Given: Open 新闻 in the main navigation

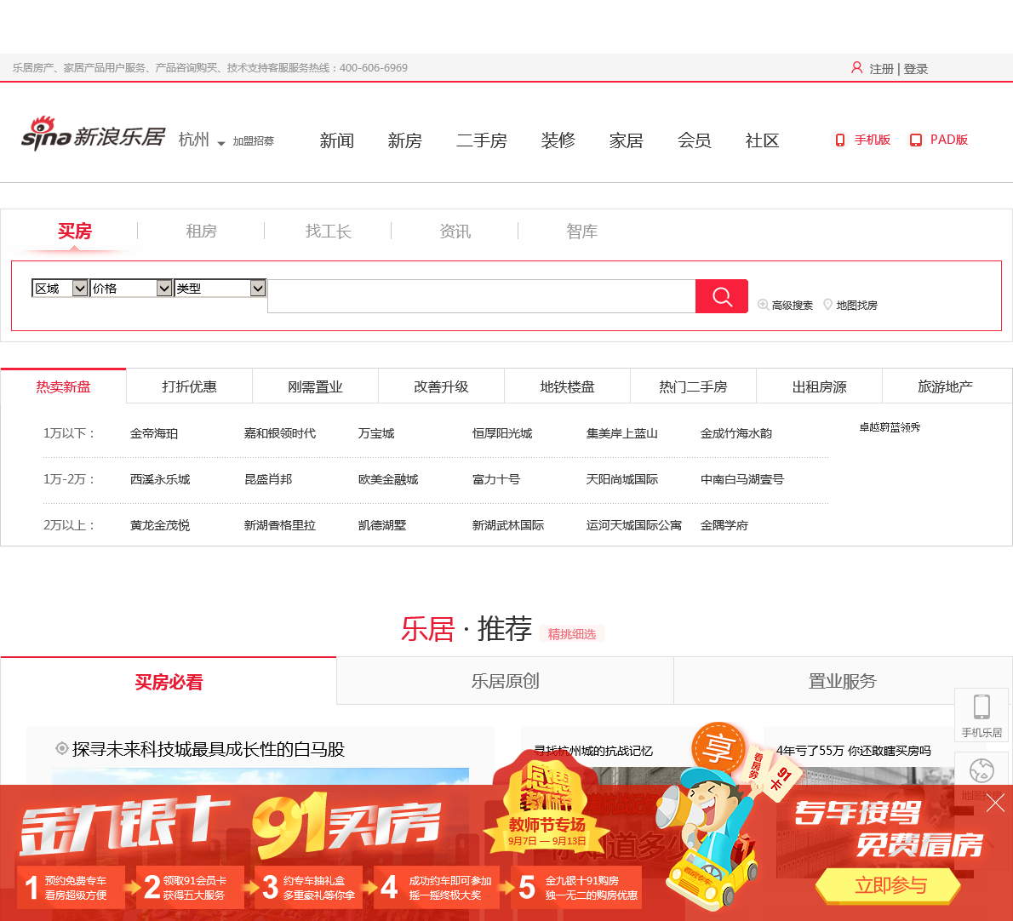Looking at the screenshot, I should [x=336, y=140].
